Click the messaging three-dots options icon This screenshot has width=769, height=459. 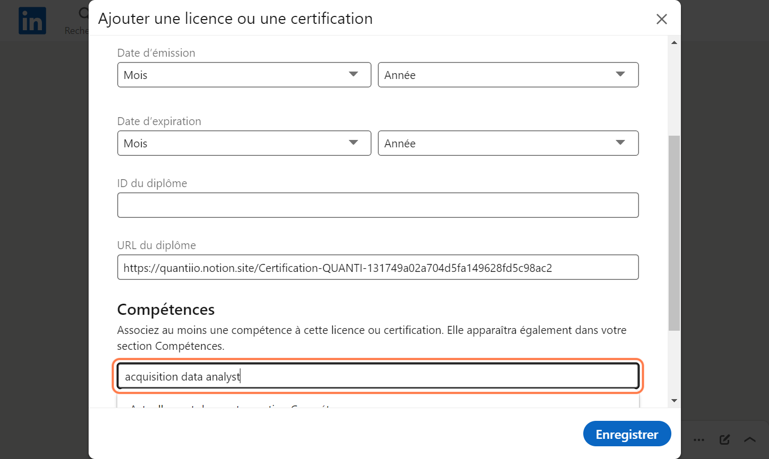click(x=699, y=439)
